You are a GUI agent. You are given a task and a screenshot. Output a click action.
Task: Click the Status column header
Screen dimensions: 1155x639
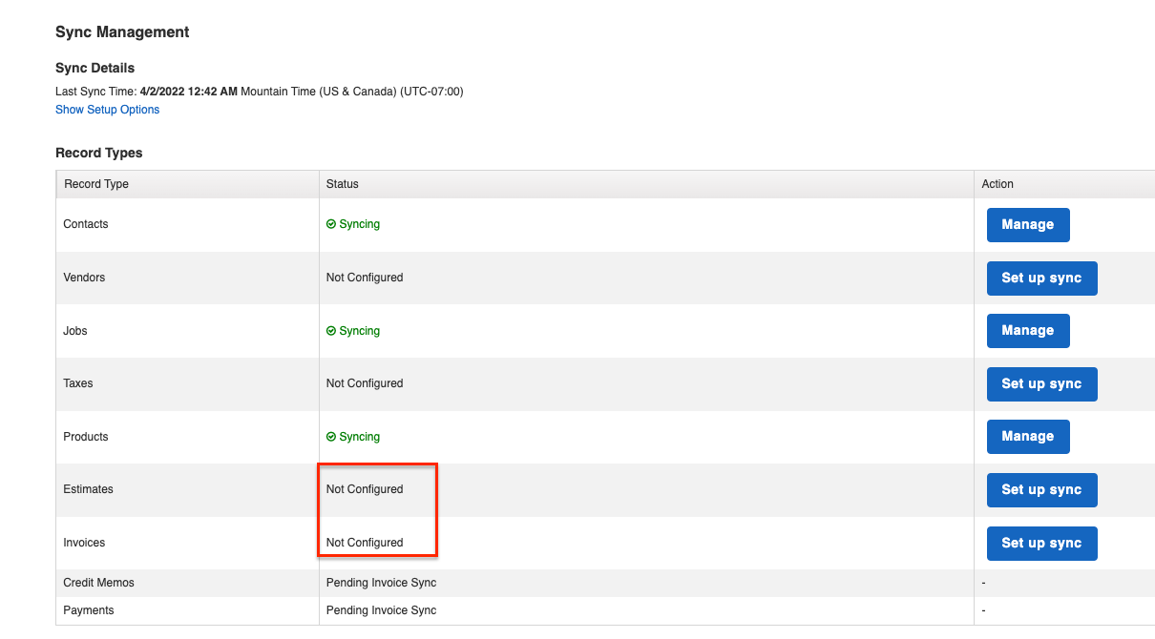point(343,183)
